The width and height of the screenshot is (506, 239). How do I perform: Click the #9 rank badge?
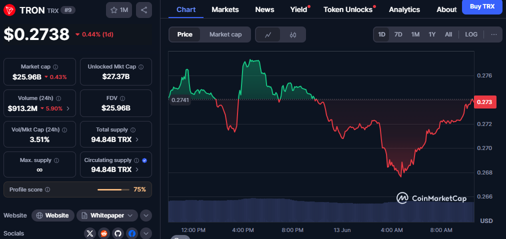click(68, 10)
